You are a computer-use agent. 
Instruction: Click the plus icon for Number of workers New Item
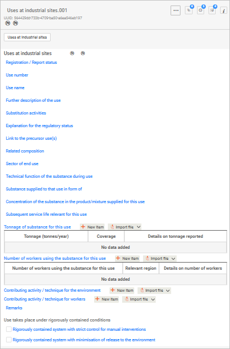118,258
